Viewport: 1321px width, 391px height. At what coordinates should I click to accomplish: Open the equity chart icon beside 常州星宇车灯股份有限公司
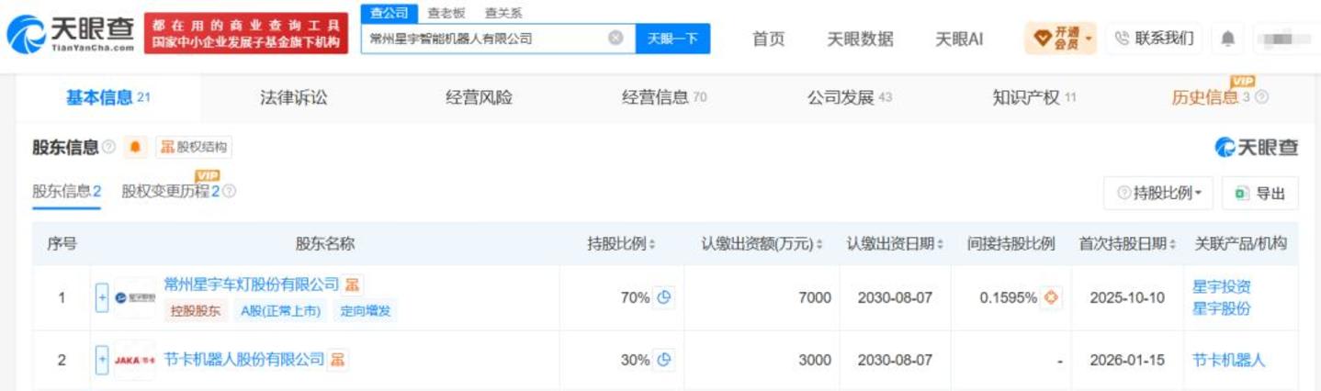(x=352, y=285)
